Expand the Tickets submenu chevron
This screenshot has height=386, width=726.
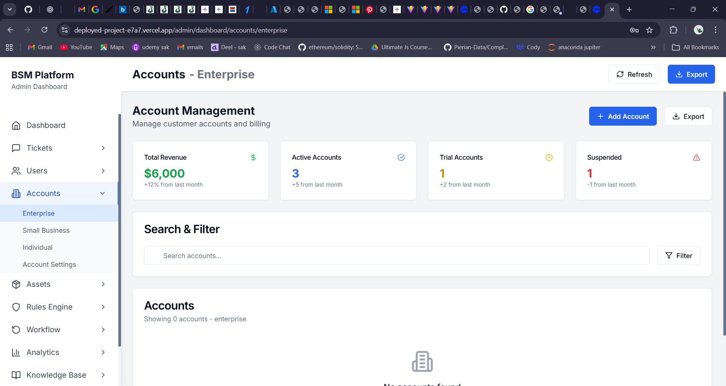(x=103, y=148)
